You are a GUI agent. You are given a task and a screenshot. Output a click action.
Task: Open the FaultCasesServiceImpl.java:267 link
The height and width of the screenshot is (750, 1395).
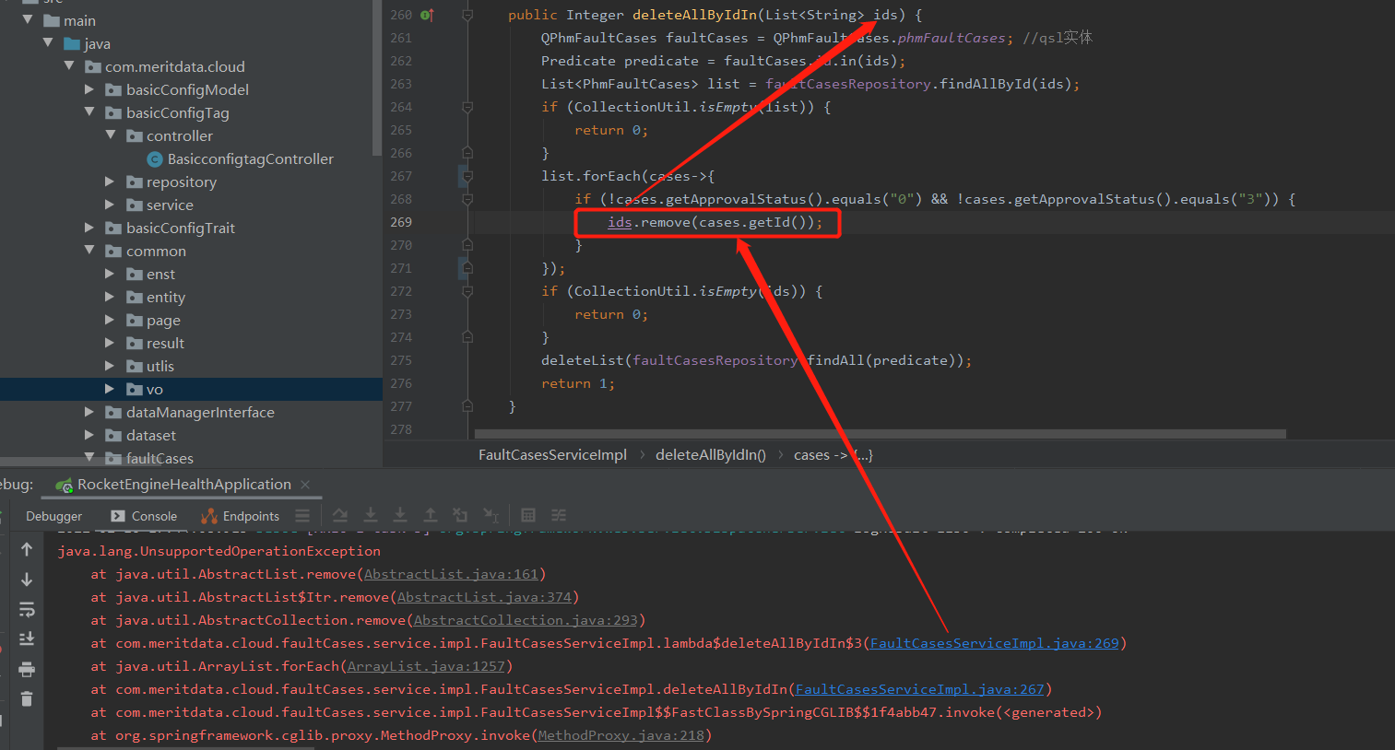[919, 689]
